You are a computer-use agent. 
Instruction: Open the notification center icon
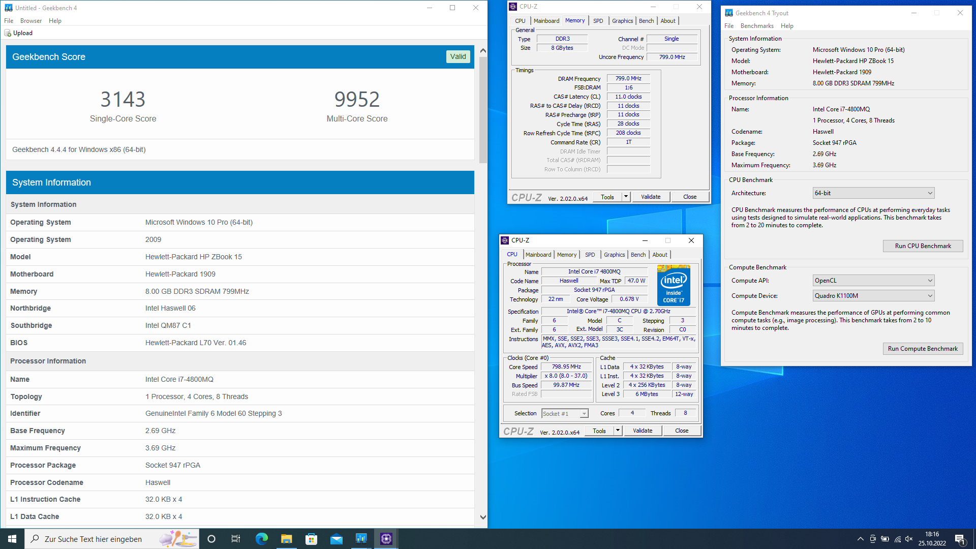tap(960, 539)
